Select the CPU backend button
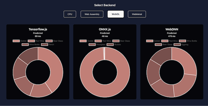 (70, 14)
